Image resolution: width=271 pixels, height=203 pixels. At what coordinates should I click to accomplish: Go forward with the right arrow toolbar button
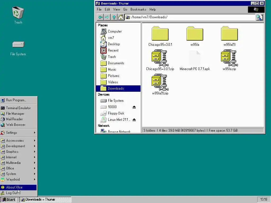107,17
